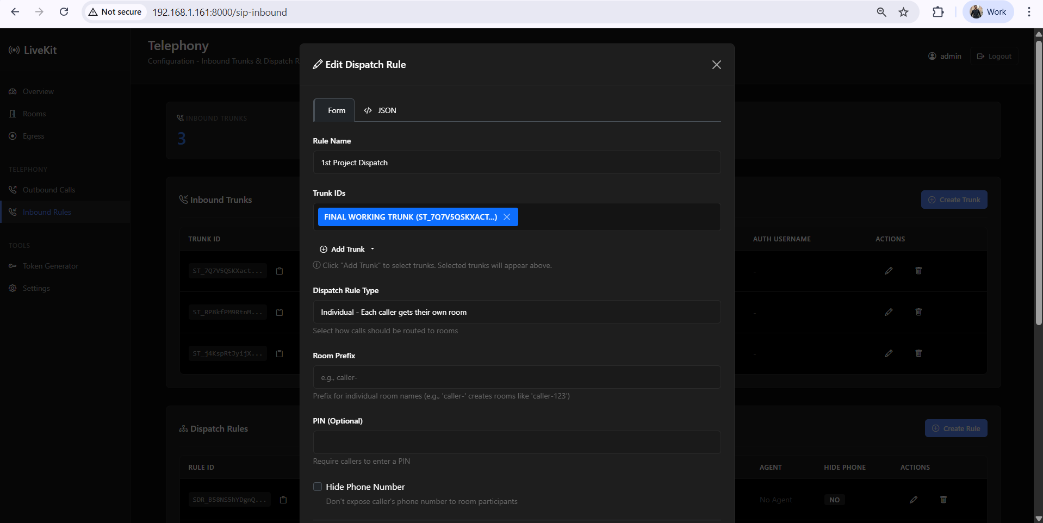This screenshot has width=1043, height=523.
Task: Go to Outbound Calls in sidebar
Action: [x=49, y=190]
